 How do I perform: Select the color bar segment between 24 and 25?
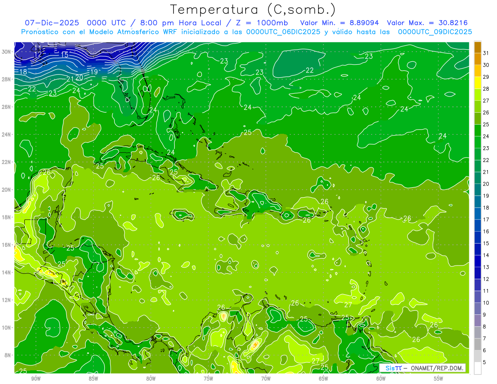(478, 130)
